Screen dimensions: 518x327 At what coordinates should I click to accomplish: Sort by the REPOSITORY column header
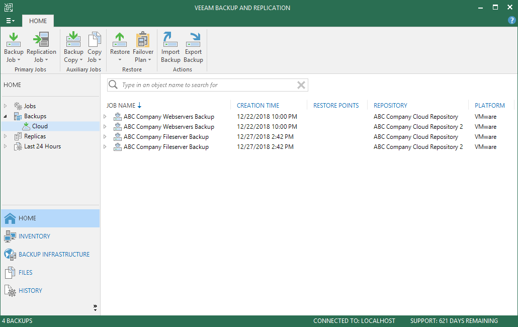(x=390, y=105)
